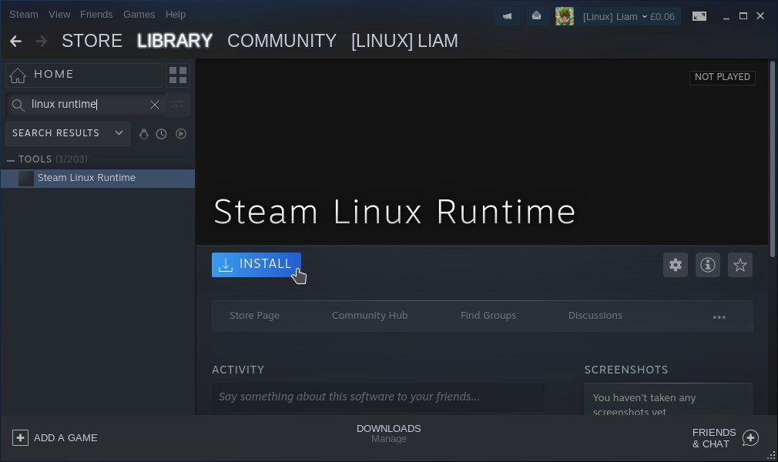778x462 pixels.
Task: Go forward with the right arrow
Action: [41, 41]
